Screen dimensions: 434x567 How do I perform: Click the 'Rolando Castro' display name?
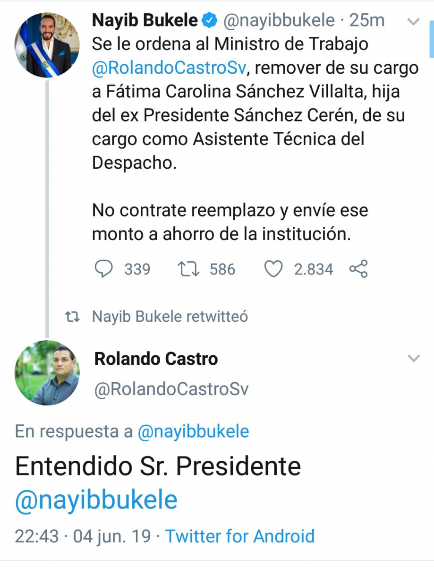[156, 359]
